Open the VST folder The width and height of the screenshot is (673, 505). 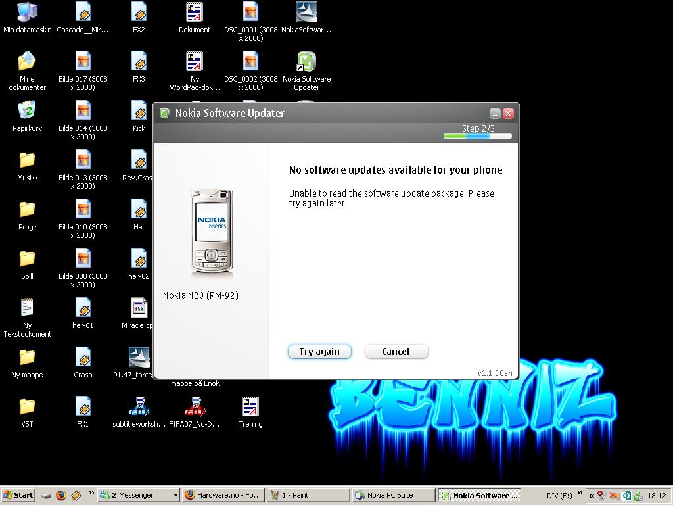point(27,413)
